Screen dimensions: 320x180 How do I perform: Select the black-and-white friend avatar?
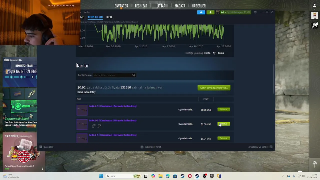(315, 25)
